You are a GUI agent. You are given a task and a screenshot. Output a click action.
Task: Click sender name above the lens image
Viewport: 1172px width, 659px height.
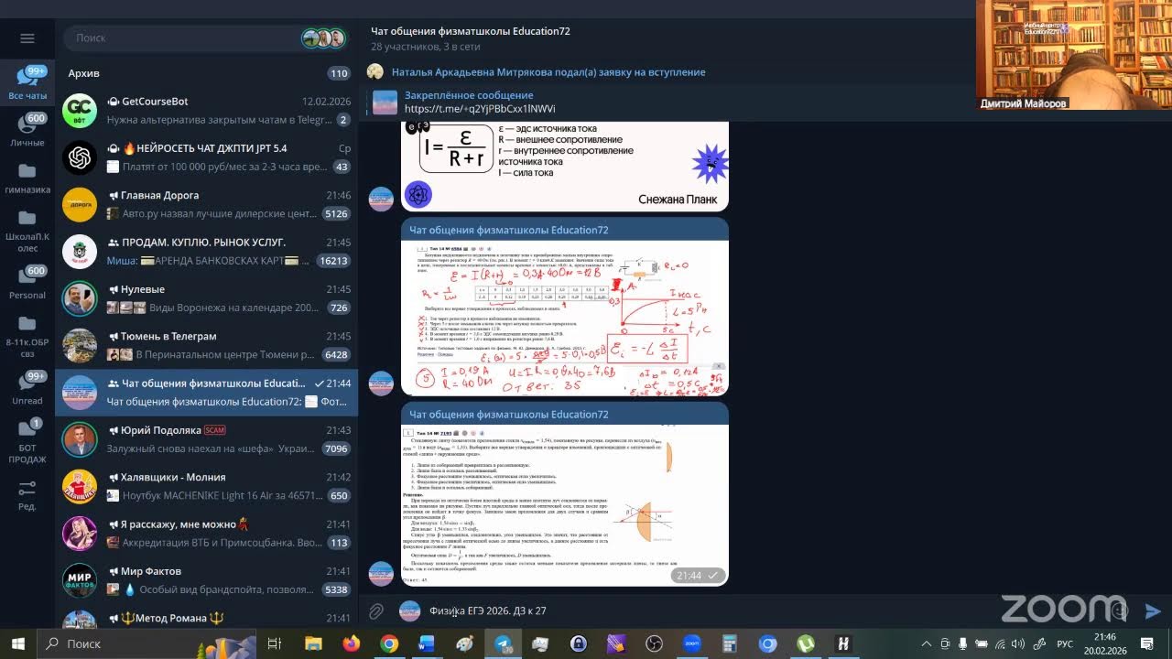508,415
